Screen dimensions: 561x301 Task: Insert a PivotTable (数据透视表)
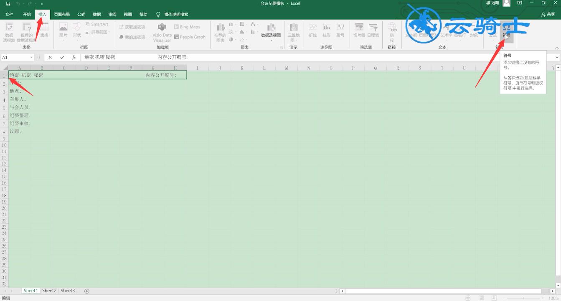click(x=9, y=33)
